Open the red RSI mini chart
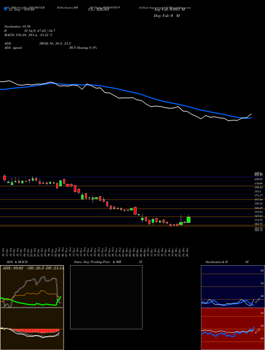 (x=233, y=329)
